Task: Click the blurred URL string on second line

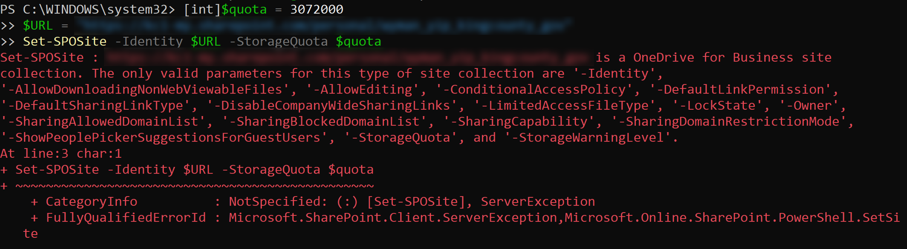Action: [323, 26]
